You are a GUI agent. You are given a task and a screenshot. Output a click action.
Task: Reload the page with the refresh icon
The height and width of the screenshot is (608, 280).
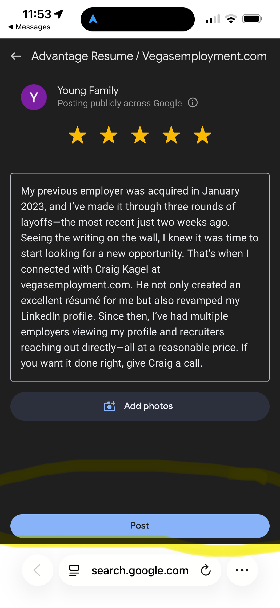pyautogui.click(x=206, y=570)
